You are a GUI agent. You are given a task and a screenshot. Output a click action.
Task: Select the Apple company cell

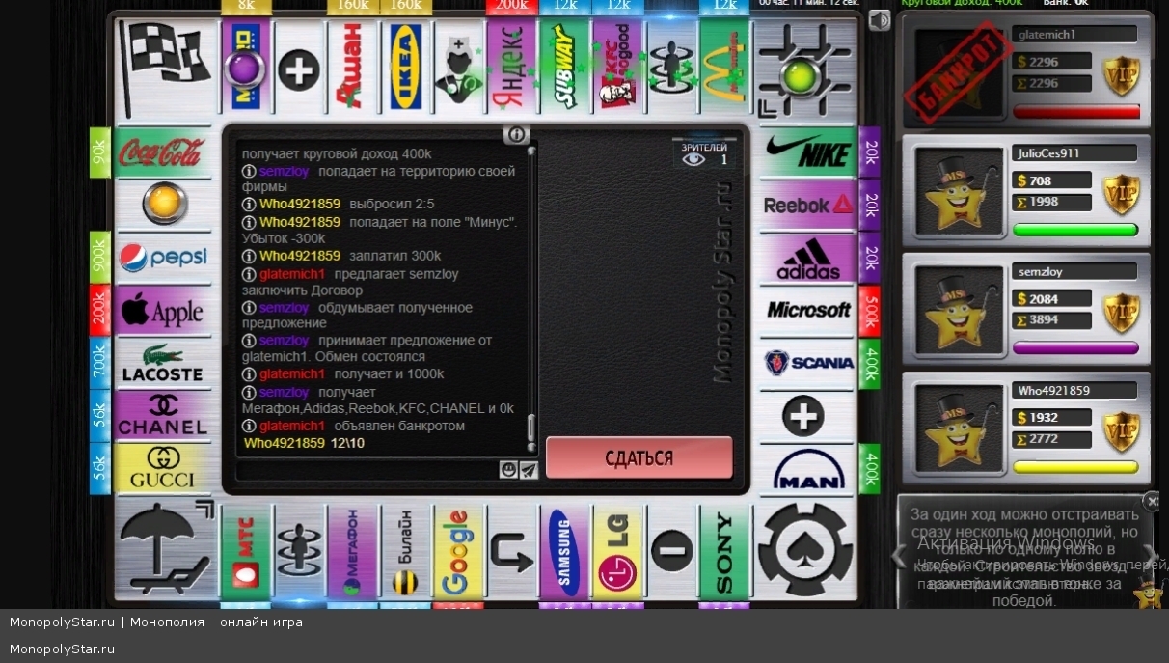pos(162,310)
